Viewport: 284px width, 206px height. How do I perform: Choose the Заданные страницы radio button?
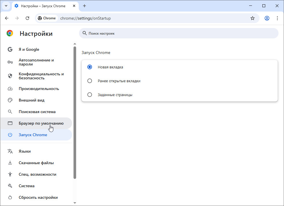[x=90, y=95]
